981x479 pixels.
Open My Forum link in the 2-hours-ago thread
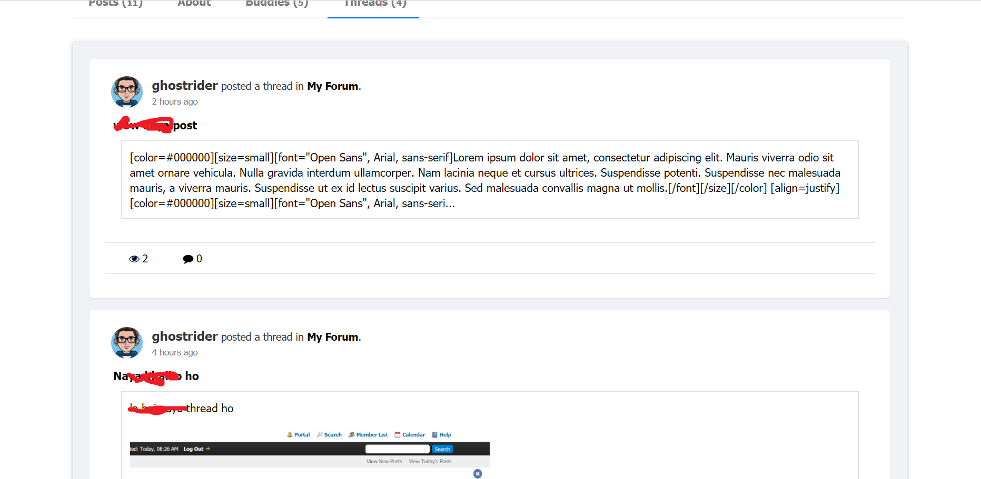click(x=333, y=86)
